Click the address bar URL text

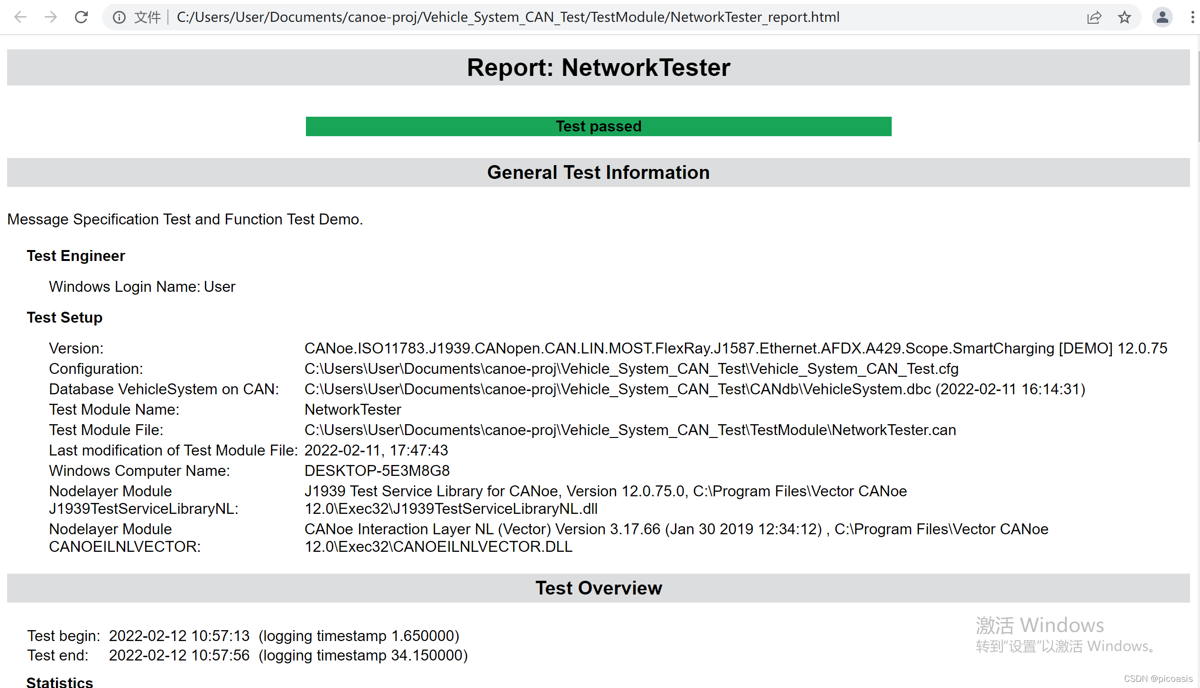pos(508,18)
